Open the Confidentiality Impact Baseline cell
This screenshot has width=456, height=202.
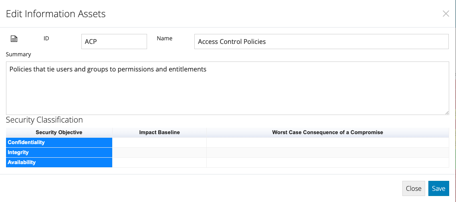159,142
